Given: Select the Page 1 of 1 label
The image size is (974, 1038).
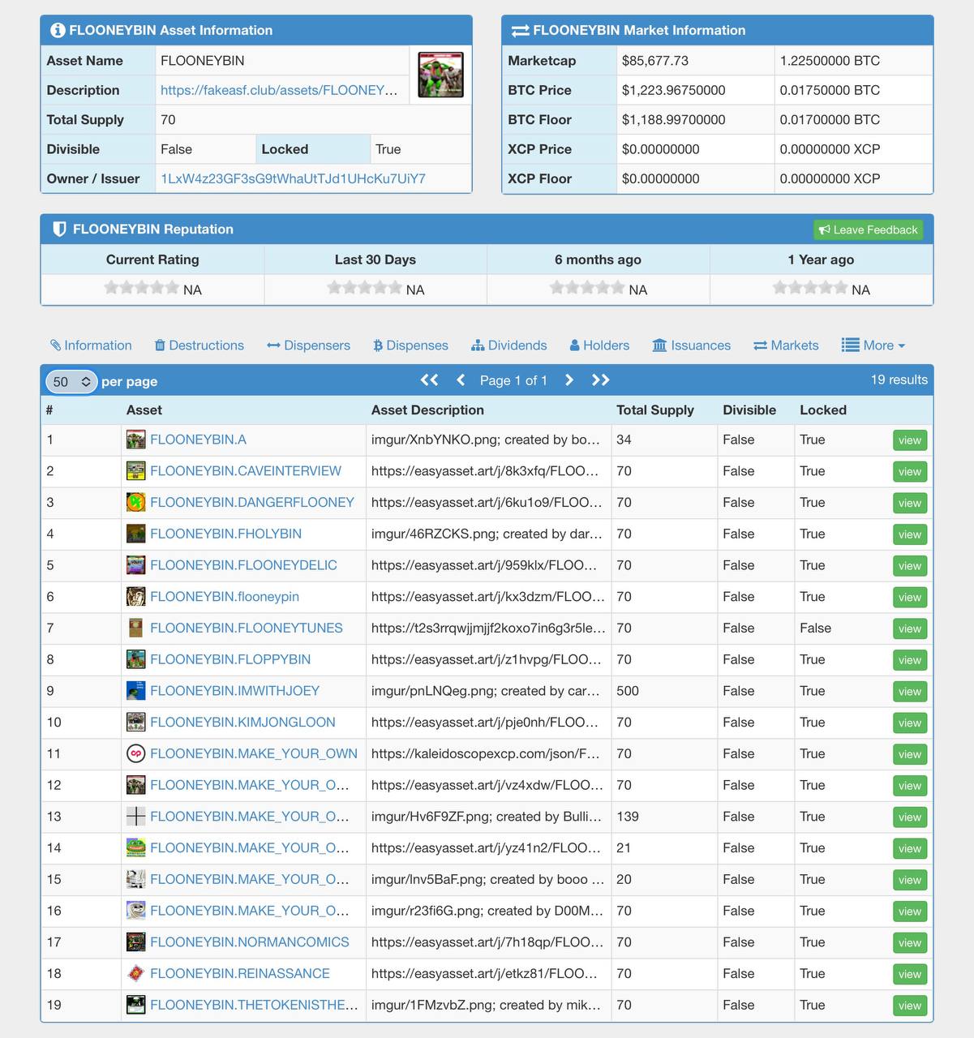Looking at the screenshot, I should coord(513,380).
